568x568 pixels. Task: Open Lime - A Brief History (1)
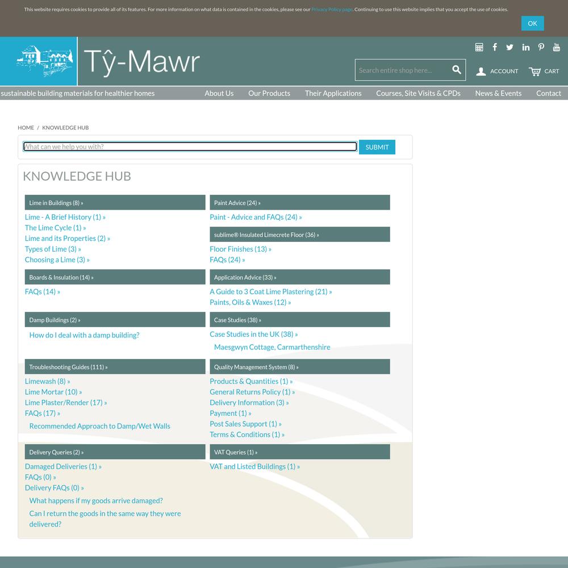(x=65, y=217)
